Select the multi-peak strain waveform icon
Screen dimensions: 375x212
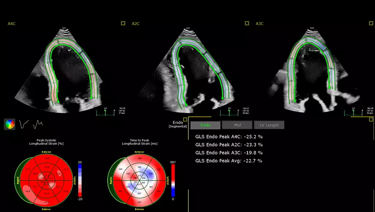[x=38, y=124]
